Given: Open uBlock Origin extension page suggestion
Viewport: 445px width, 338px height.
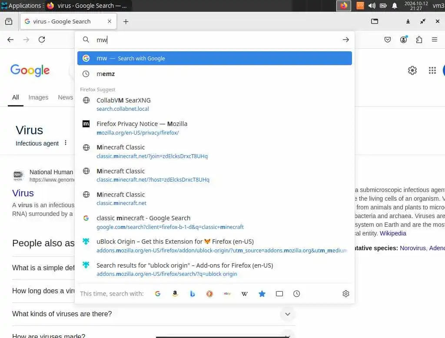Looking at the screenshot, I should click(215, 246).
